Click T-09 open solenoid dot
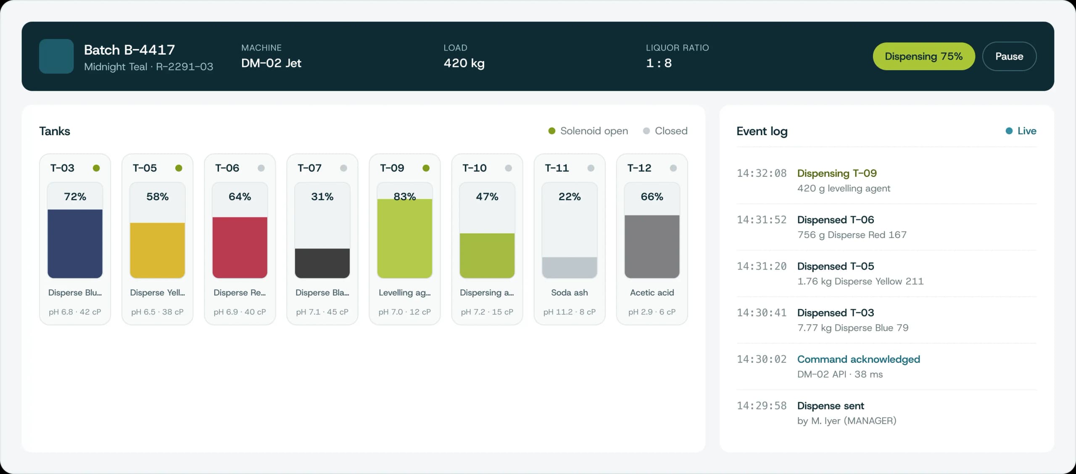 point(426,168)
